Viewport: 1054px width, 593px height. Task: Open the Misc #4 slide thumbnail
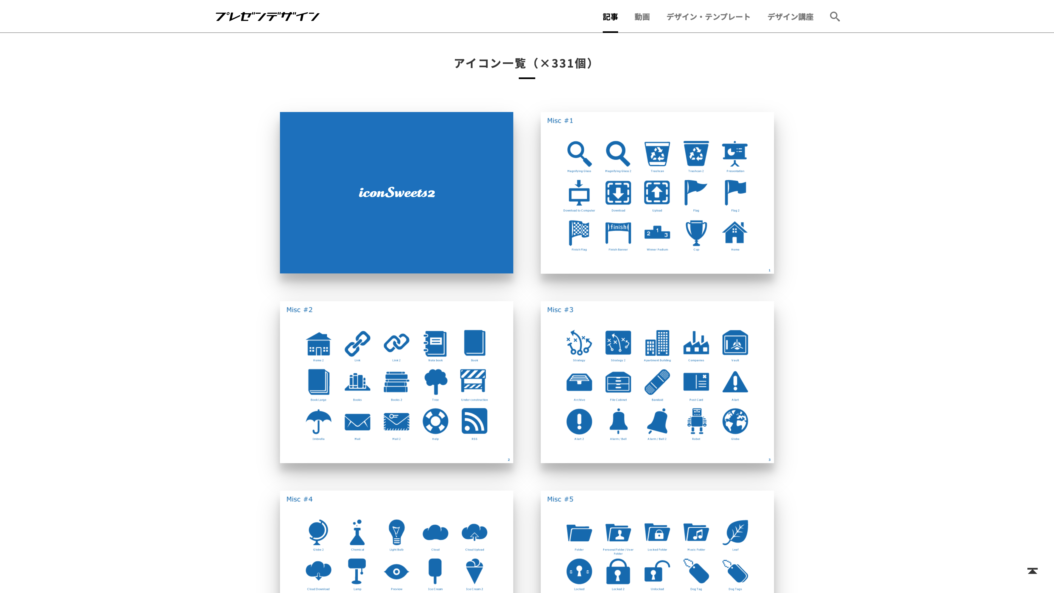tap(396, 542)
